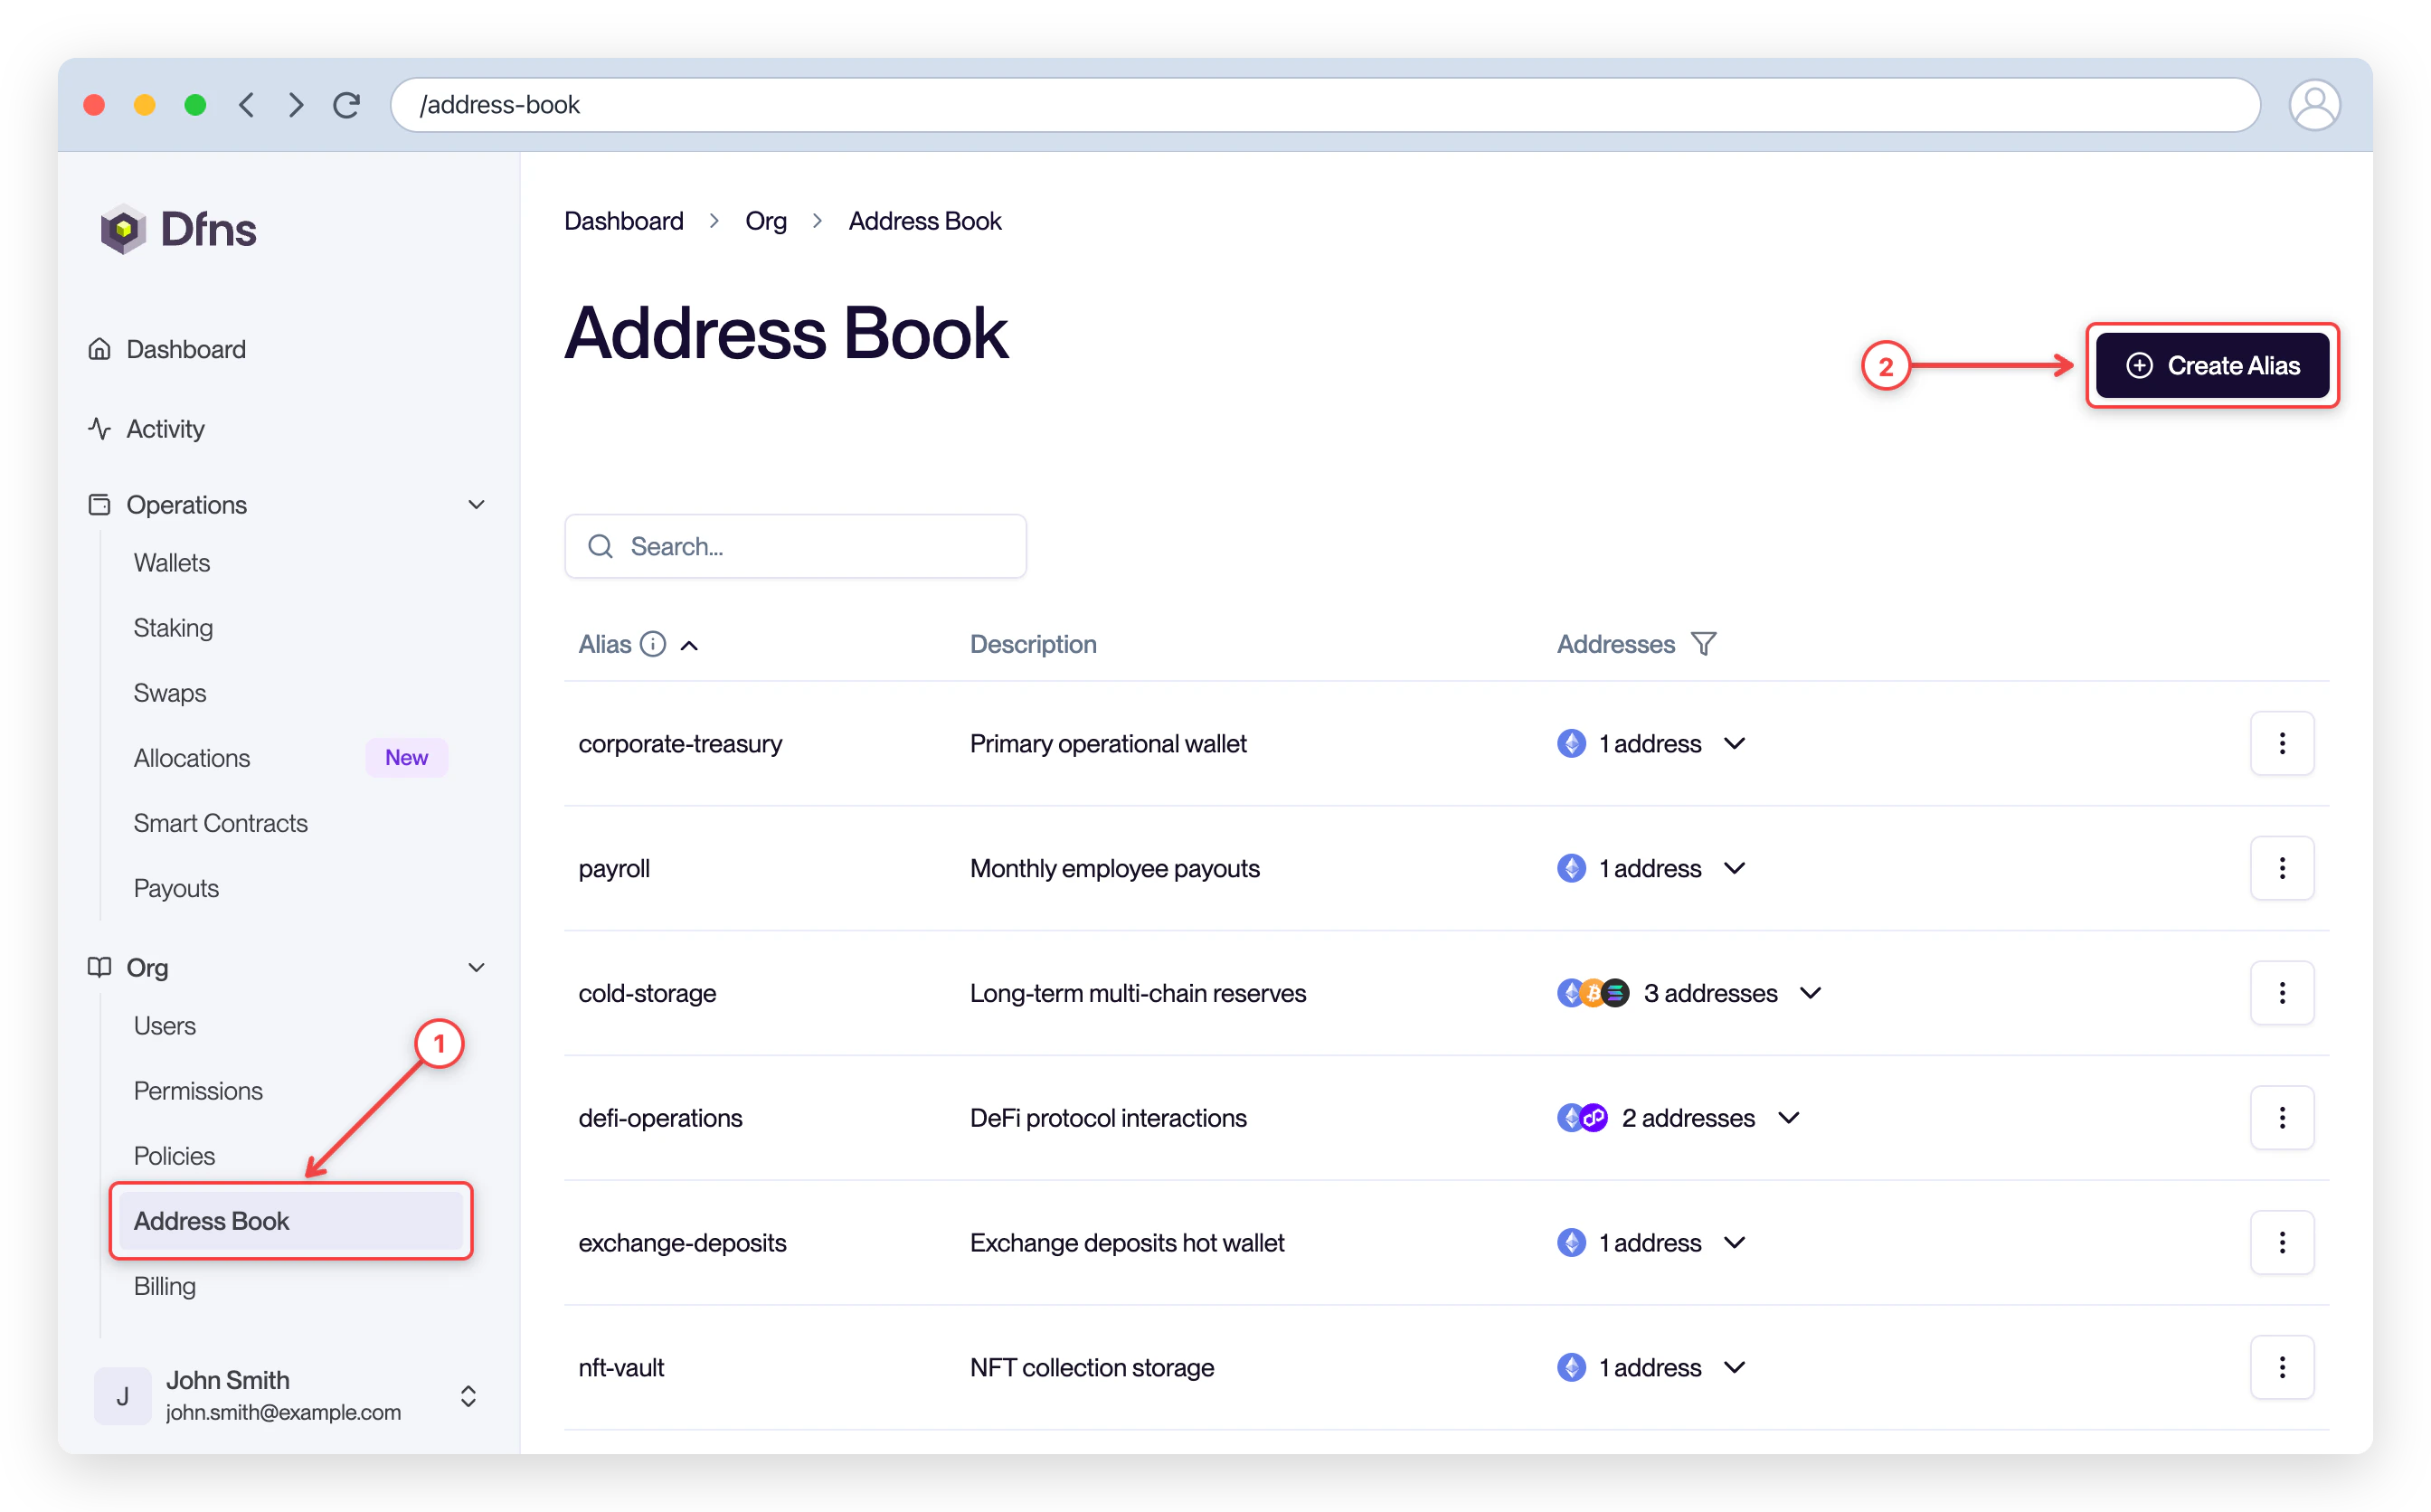Reload the page with refresh icon

click(x=347, y=105)
